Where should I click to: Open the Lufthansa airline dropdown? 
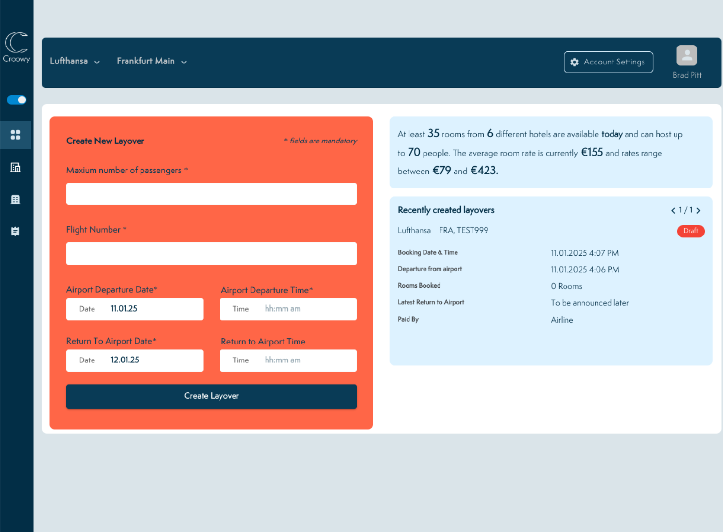coord(75,61)
